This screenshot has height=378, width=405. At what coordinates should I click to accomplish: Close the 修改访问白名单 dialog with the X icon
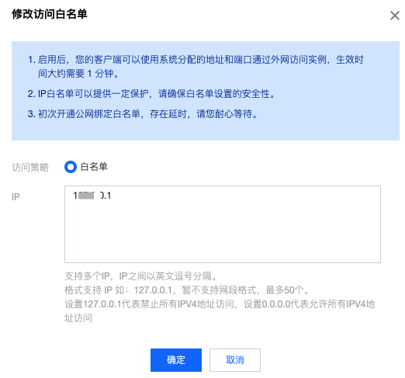point(395,16)
